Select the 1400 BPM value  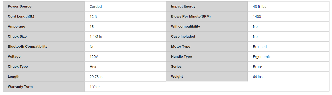coord(257,17)
